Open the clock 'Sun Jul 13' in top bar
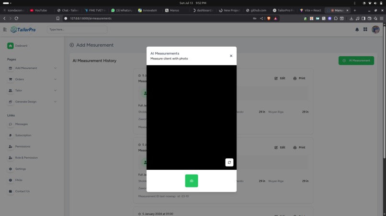The width and height of the screenshot is (386, 216). tap(193, 3)
